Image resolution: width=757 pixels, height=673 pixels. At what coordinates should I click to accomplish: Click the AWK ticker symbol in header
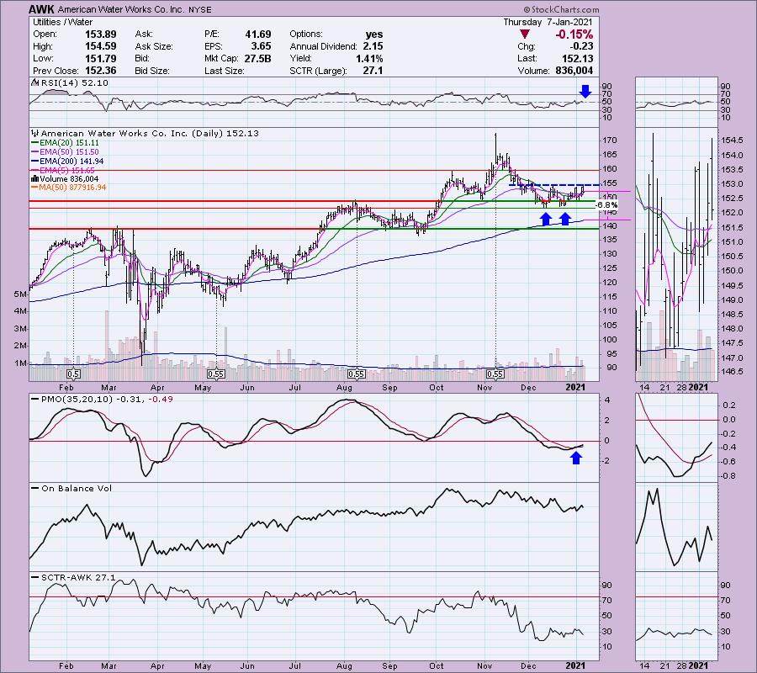tap(41, 9)
